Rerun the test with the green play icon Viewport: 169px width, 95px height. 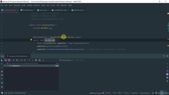(2, 60)
